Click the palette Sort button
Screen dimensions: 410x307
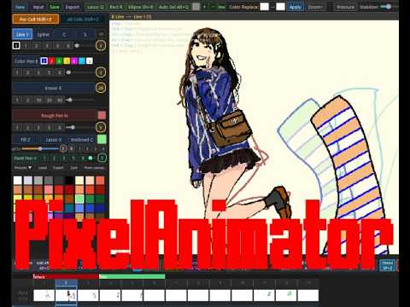74,168
